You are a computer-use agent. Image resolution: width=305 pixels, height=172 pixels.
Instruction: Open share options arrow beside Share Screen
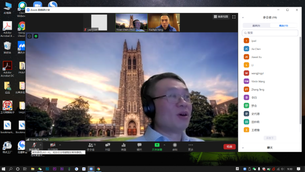164,145
